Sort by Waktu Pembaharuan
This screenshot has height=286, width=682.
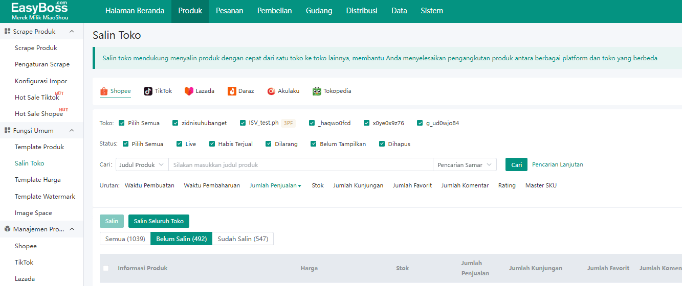pyautogui.click(x=212, y=186)
